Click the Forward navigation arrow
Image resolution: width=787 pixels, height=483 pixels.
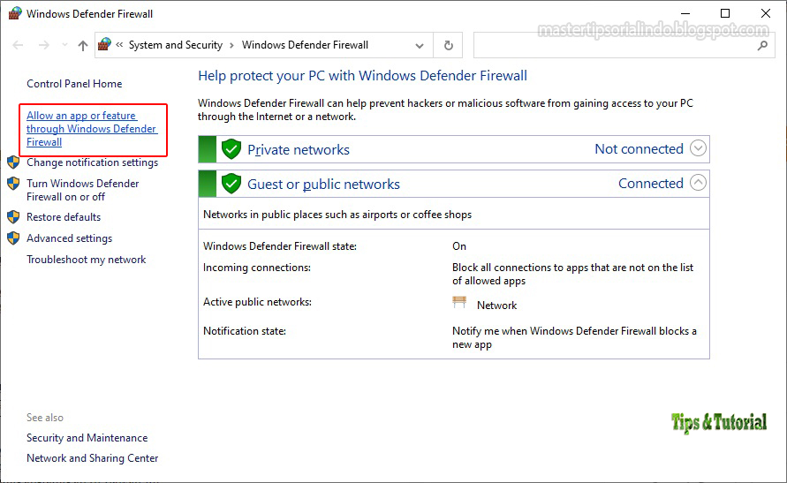pyautogui.click(x=44, y=45)
